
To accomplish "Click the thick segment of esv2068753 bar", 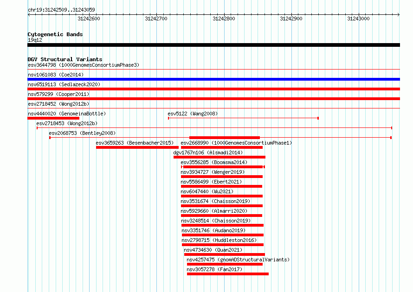I will (x=225, y=138).
